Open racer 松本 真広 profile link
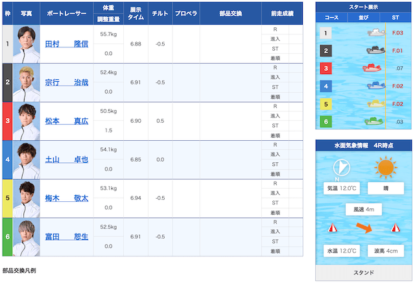The image size is (415, 283). pos(67,121)
